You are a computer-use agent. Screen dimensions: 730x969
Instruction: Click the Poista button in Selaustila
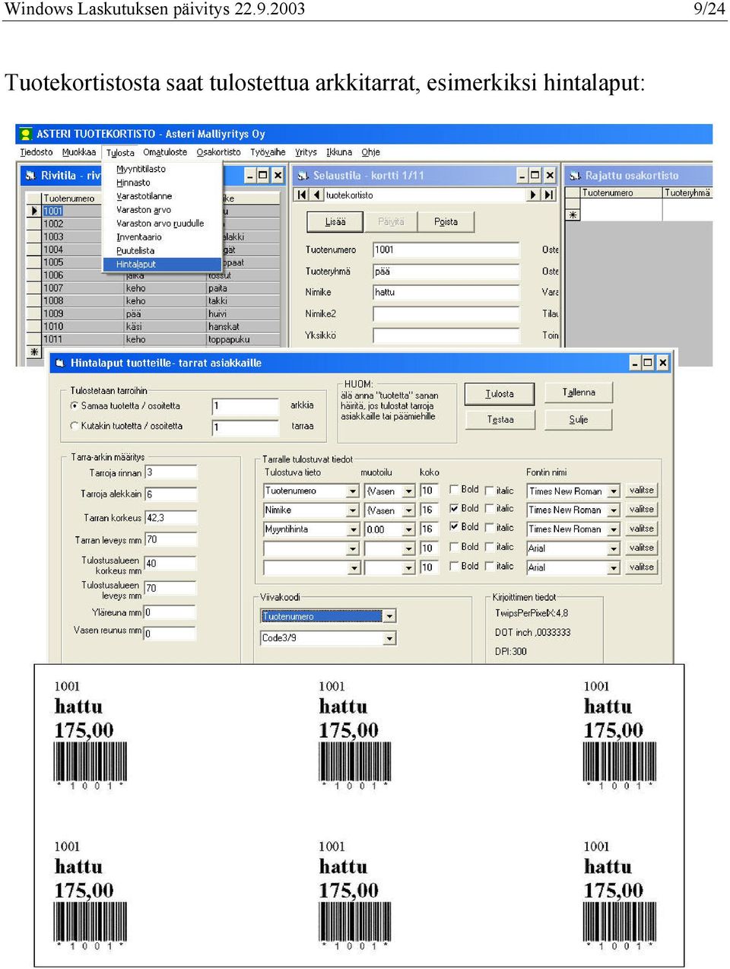point(446,222)
